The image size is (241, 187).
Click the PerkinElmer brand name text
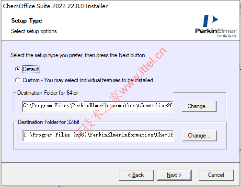[x=216, y=31]
